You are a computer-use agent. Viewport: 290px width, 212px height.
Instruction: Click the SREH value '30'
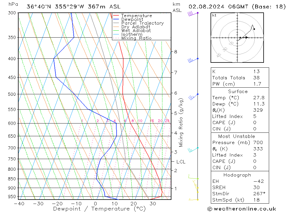pyautogui.click(x=257, y=187)
